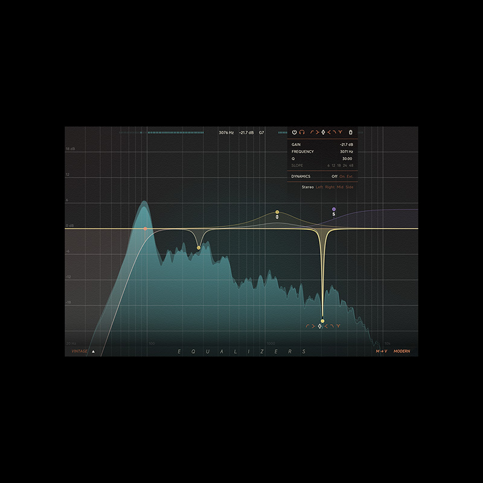The width and height of the screenshot is (483, 483).
Task: Set Dynamics to On
Action: tap(342, 176)
